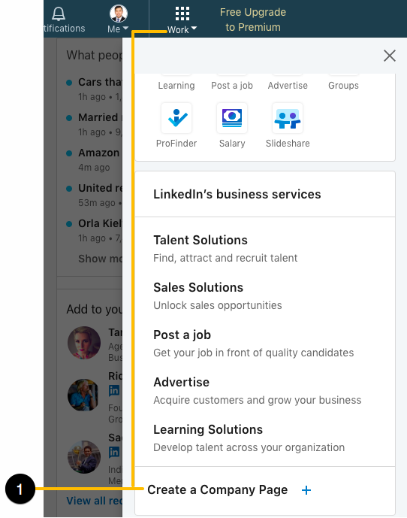
Task: Click the profile photo in the Me menu
Action: pos(118,14)
